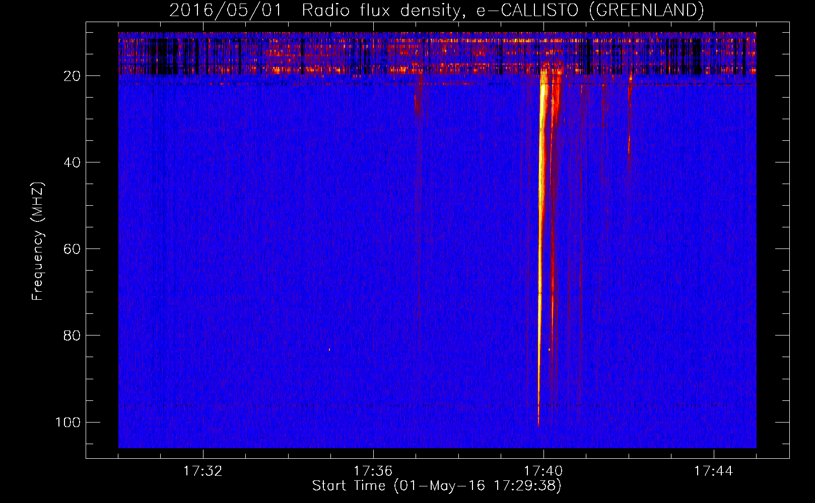Click the 17:40 time tick label

(544, 471)
